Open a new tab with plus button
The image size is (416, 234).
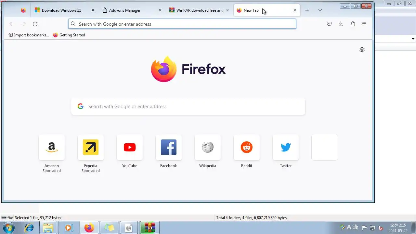(x=307, y=10)
